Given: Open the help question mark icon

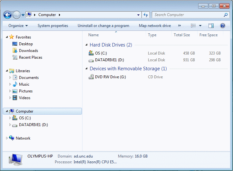Looking at the screenshot, I should point(222,26).
